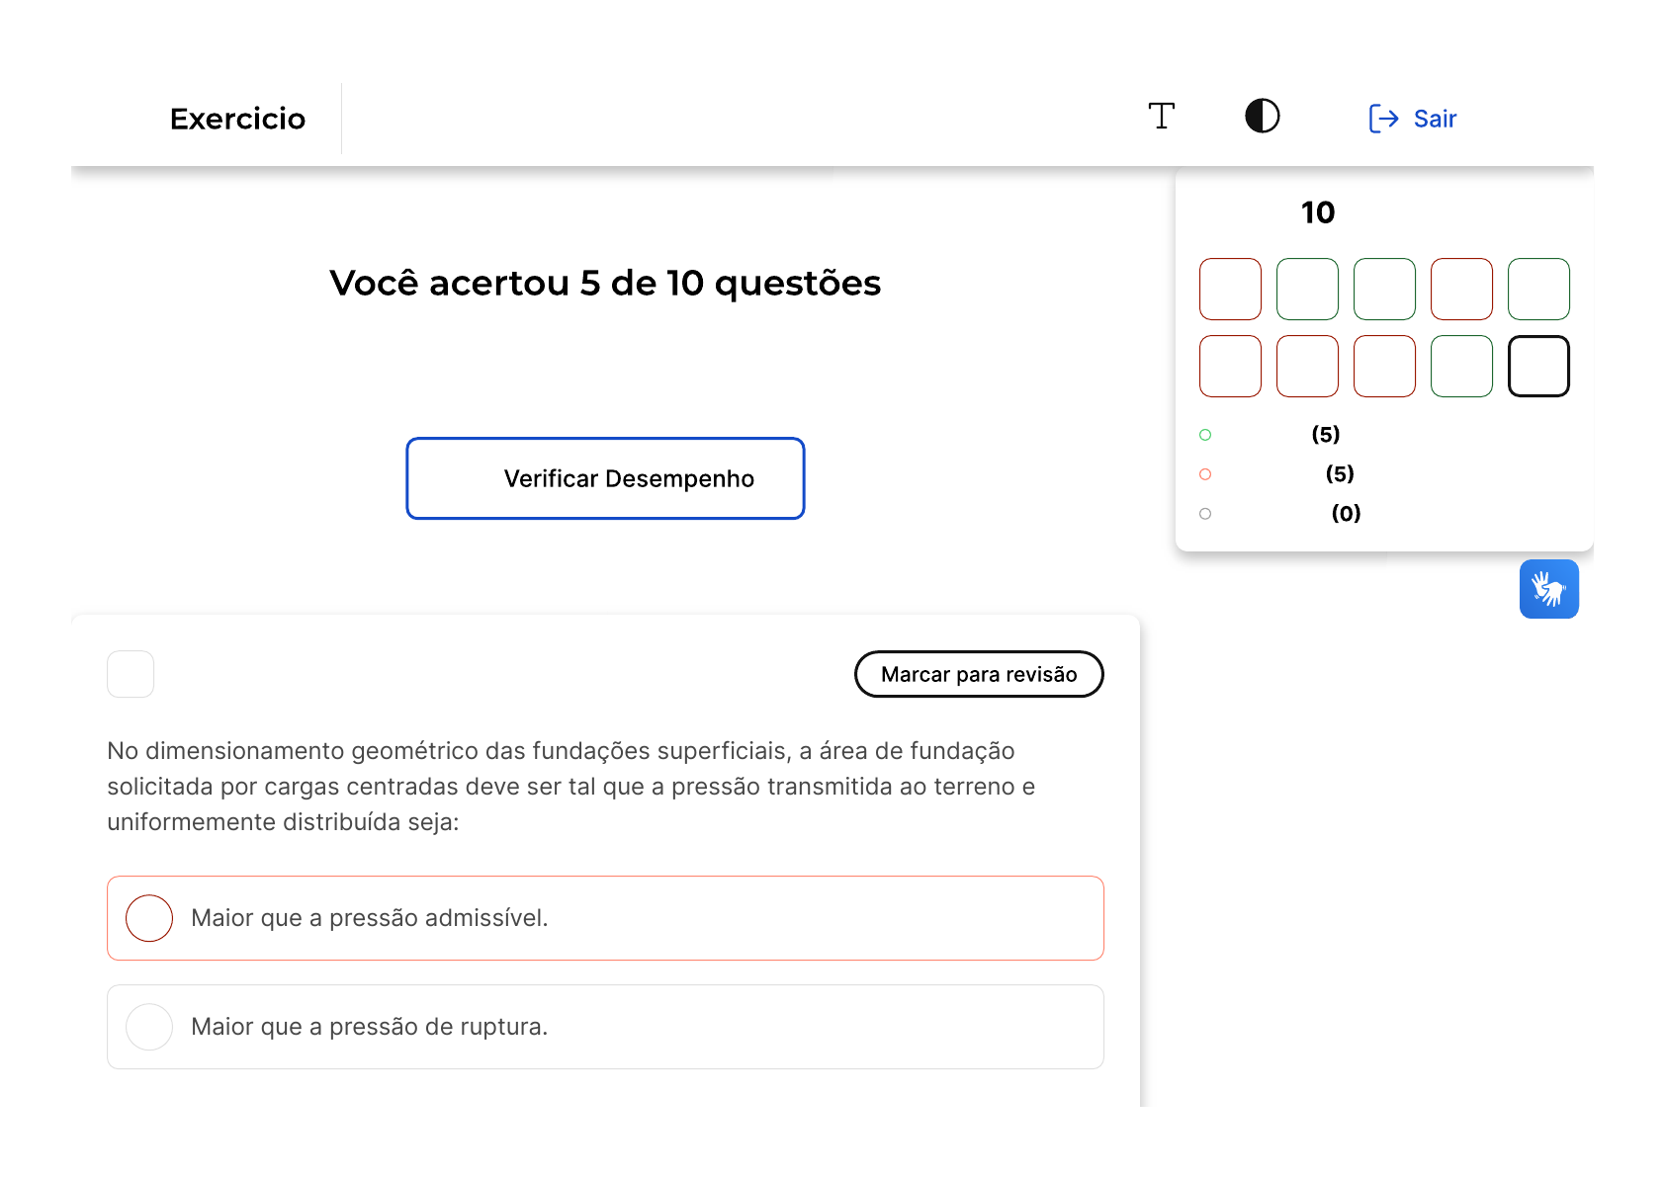1665x1178 pixels.
Task: Toggle the high contrast mode icon
Action: [x=1262, y=117]
